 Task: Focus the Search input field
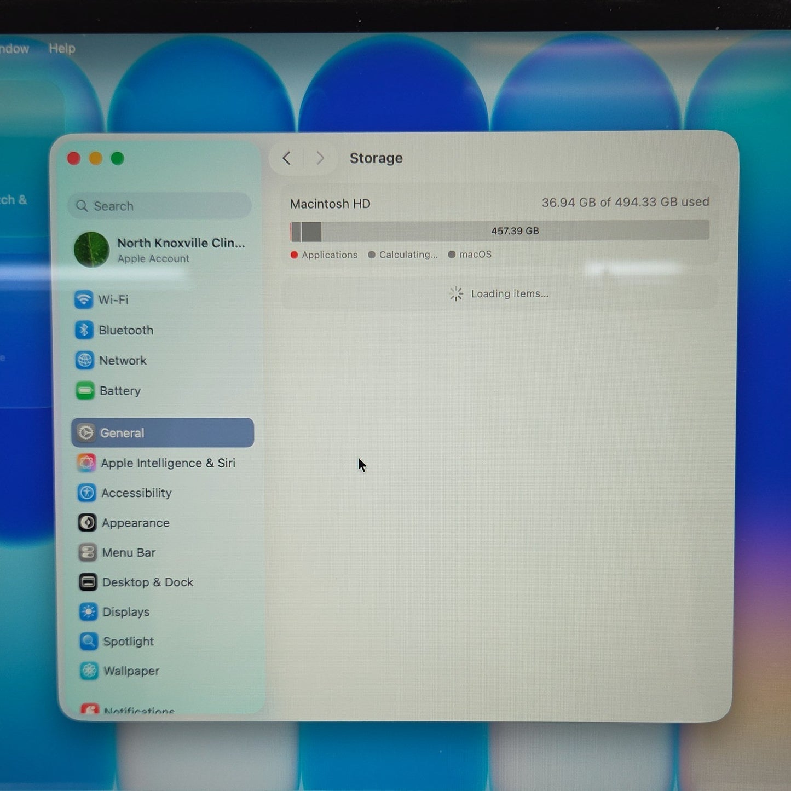click(159, 206)
